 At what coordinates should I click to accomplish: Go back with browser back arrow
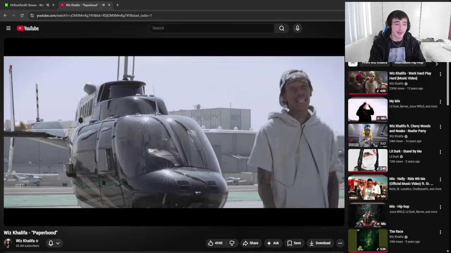pos(5,15)
